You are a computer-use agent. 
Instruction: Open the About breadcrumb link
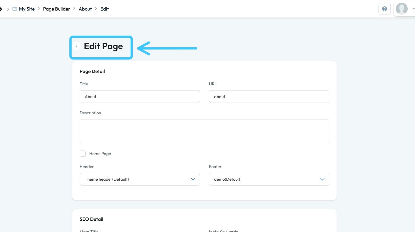pyautogui.click(x=85, y=9)
